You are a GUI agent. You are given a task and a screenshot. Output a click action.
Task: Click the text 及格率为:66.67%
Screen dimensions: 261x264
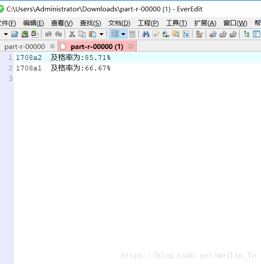(x=81, y=68)
